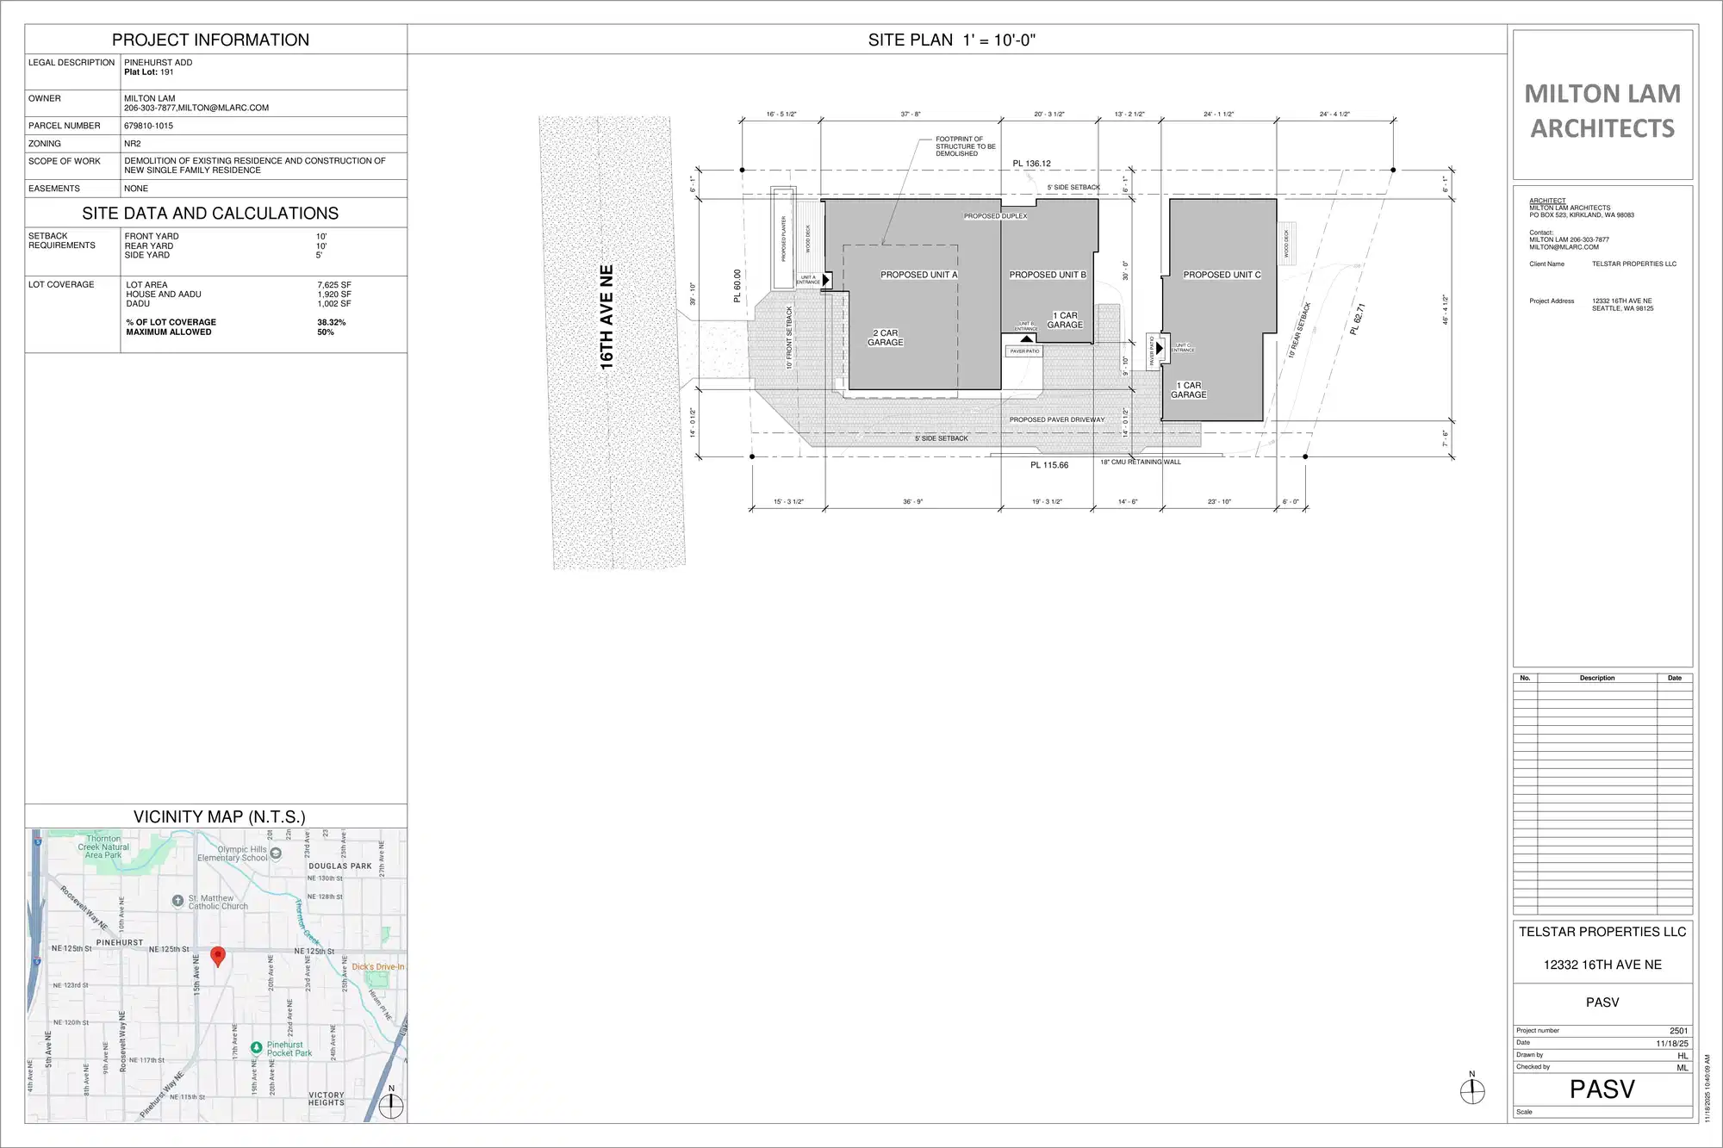Click the 38.32% lot coverage value
Viewport: 1723px width, 1148px height.
(332, 322)
